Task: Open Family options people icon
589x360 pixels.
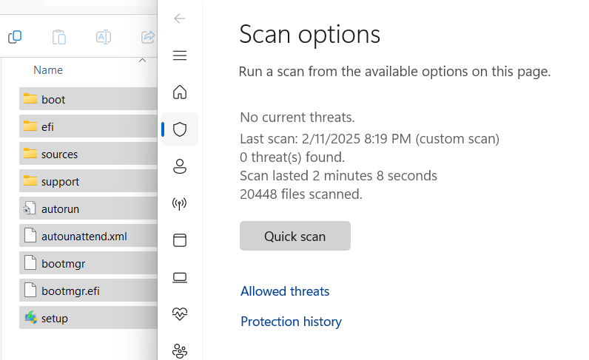Action: pyautogui.click(x=180, y=351)
